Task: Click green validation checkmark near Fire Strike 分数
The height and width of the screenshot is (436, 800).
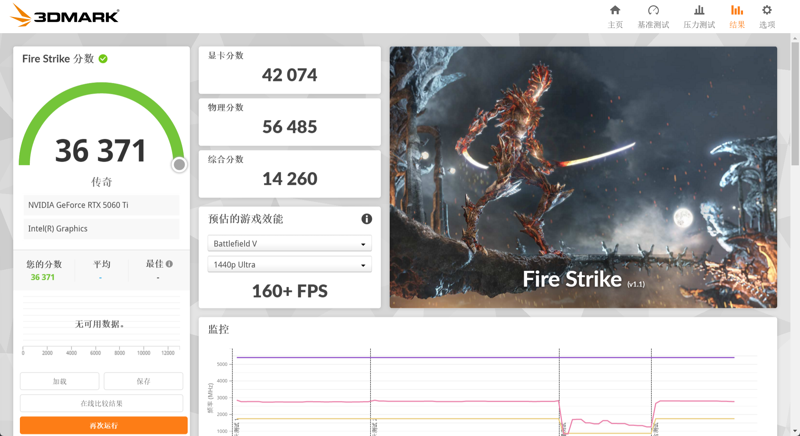Action: (103, 59)
